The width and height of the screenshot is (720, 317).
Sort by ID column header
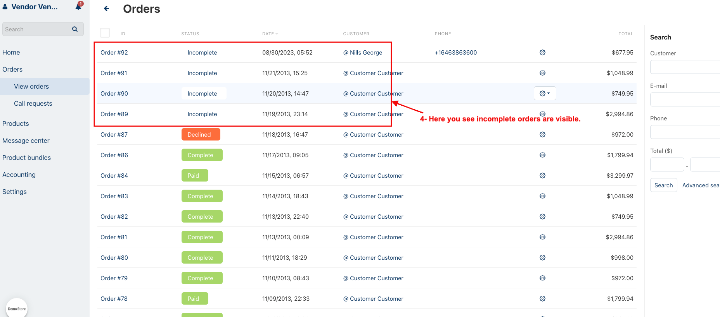123,34
